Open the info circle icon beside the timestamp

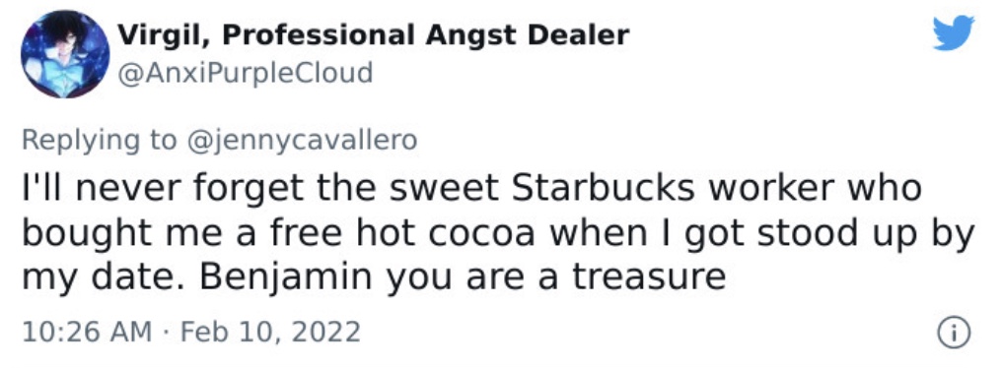point(953,334)
